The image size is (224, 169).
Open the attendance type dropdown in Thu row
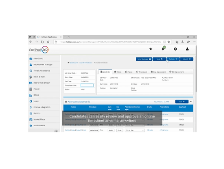click(135, 130)
